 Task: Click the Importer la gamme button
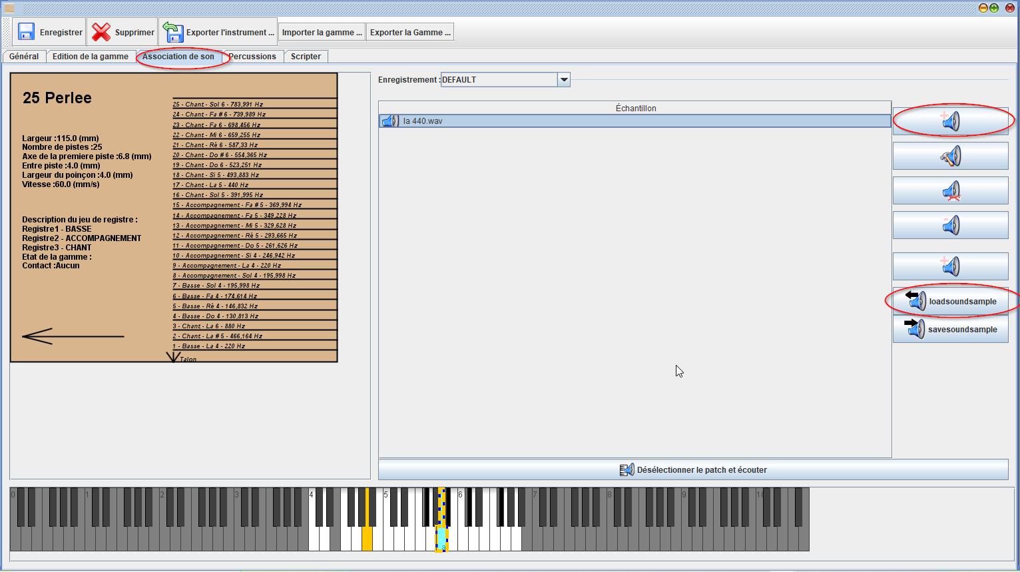[x=322, y=32]
